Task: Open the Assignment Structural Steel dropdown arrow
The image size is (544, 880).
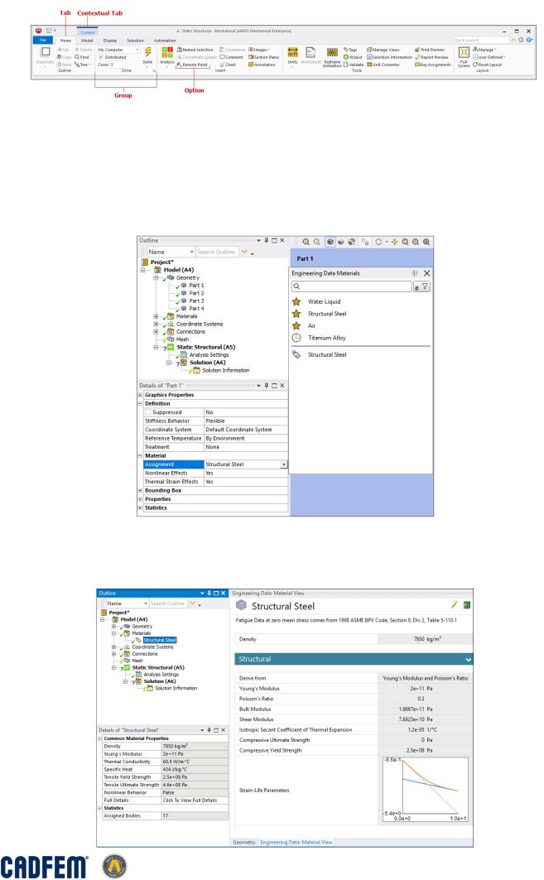Action: (284, 464)
